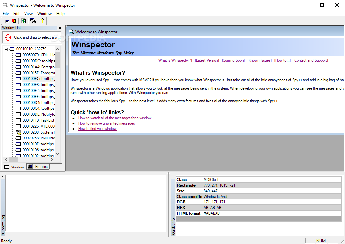Screen dimensions: 345x244
Task: Click the icon beside 000100DE: NotifyIc
Action: 18,114
